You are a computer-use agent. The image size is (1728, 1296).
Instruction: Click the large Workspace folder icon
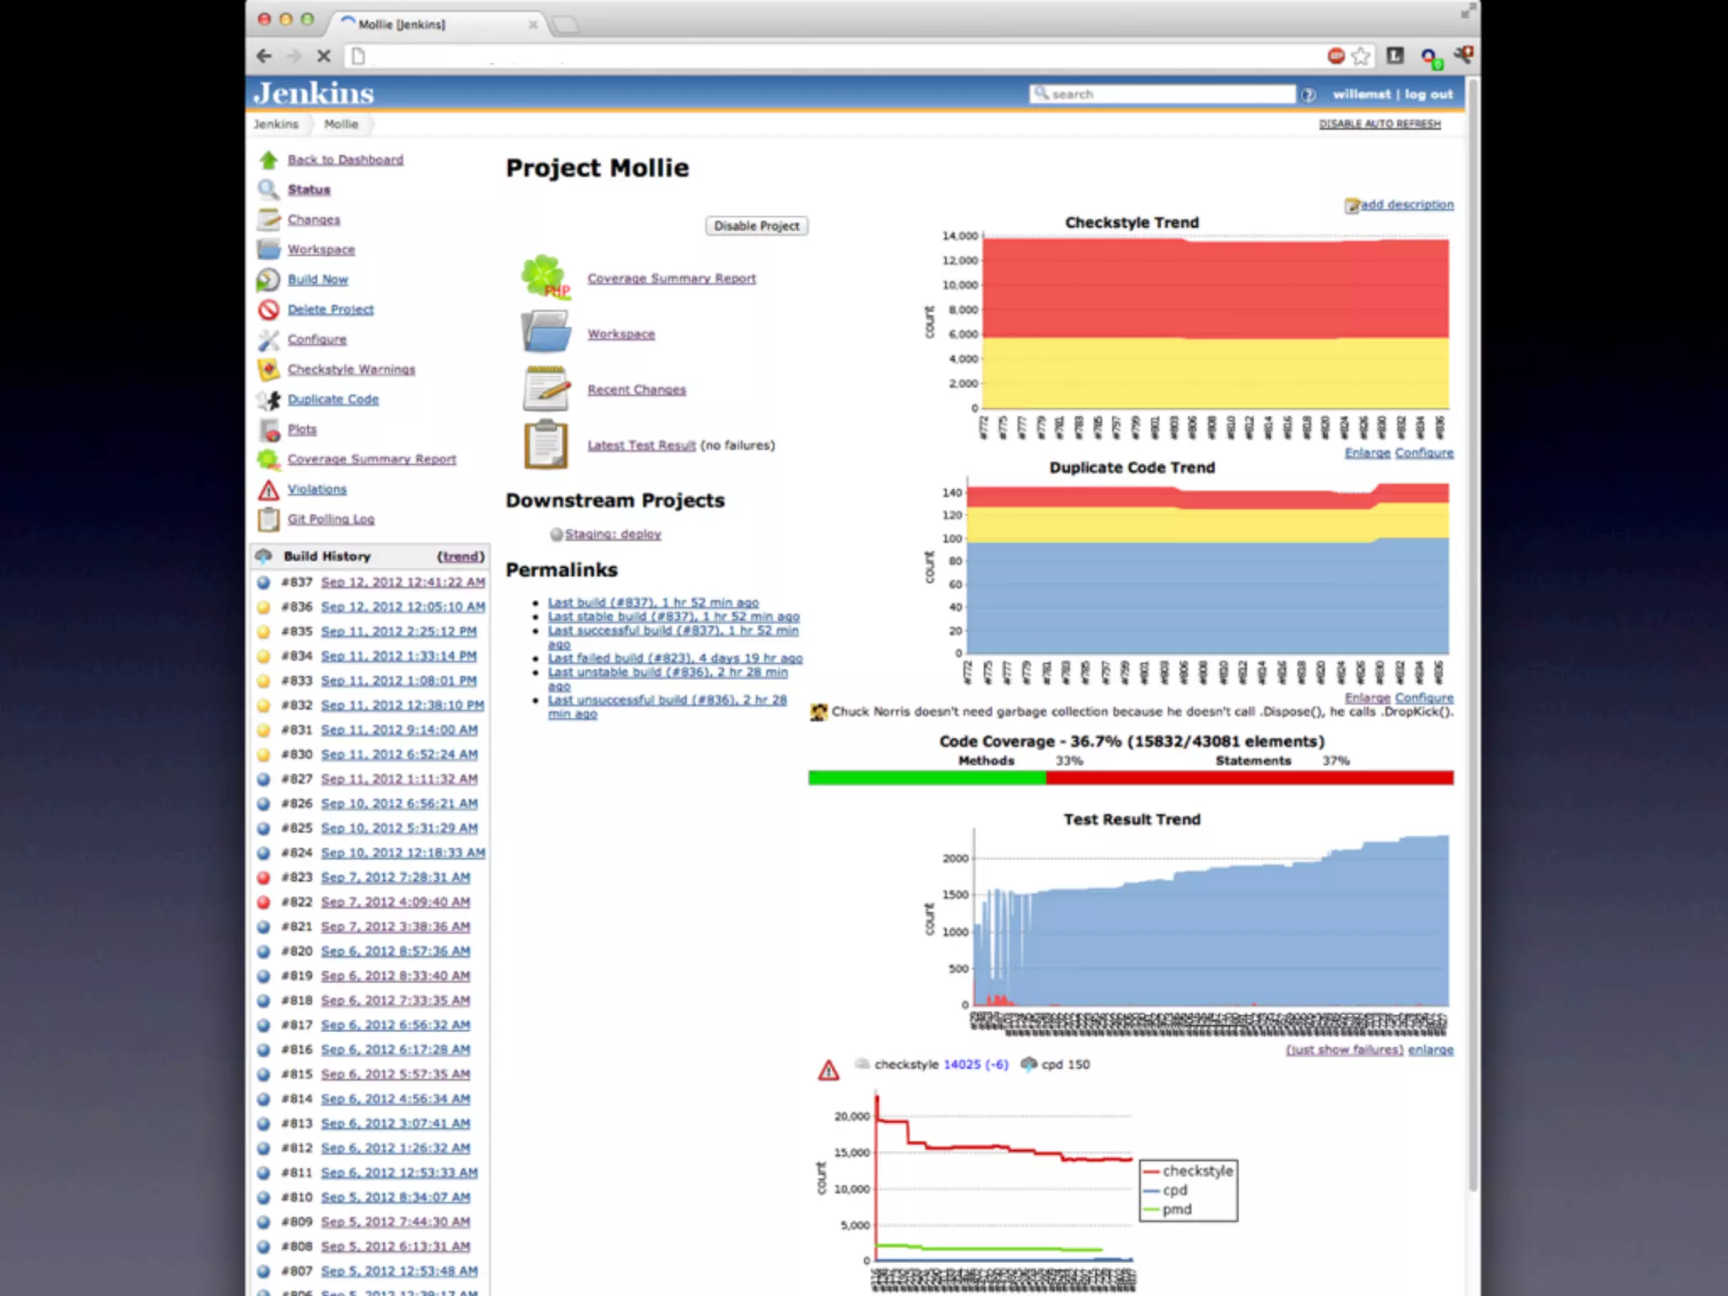546,332
